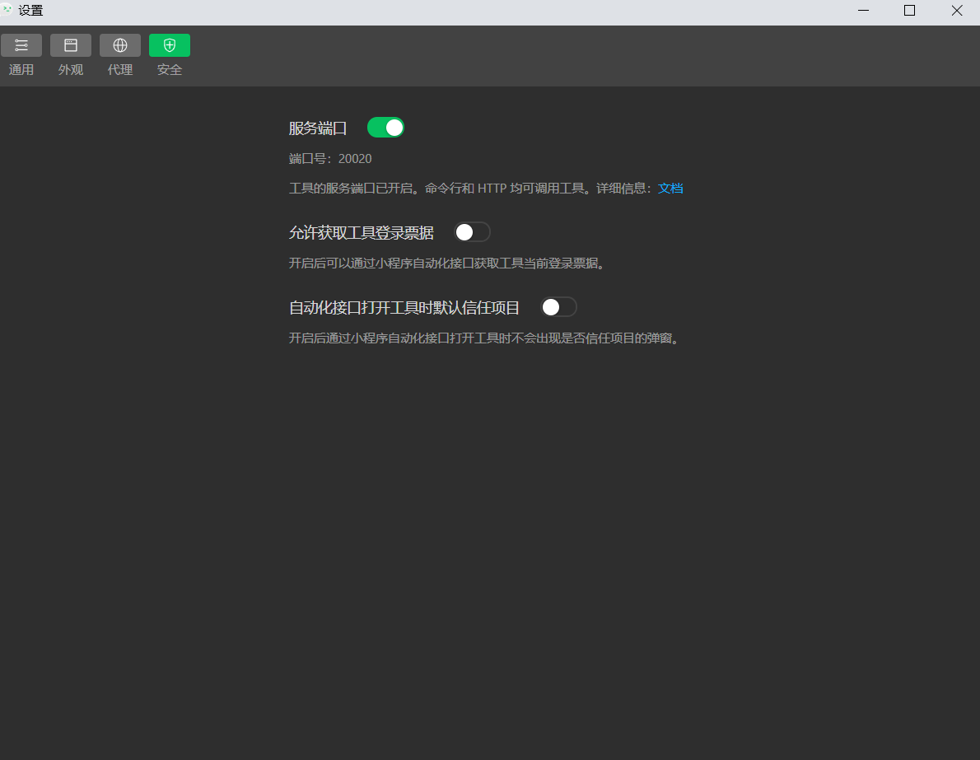
Task: Click the 允许获取工具登录票据 heading label
Action: pyautogui.click(x=361, y=233)
